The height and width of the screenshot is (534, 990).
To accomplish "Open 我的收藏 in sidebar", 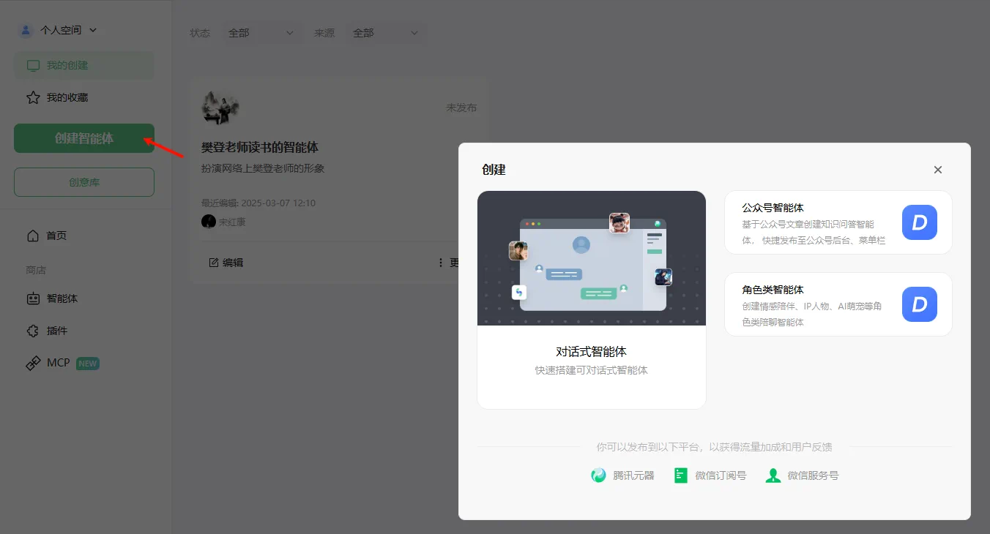I will tap(84, 97).
